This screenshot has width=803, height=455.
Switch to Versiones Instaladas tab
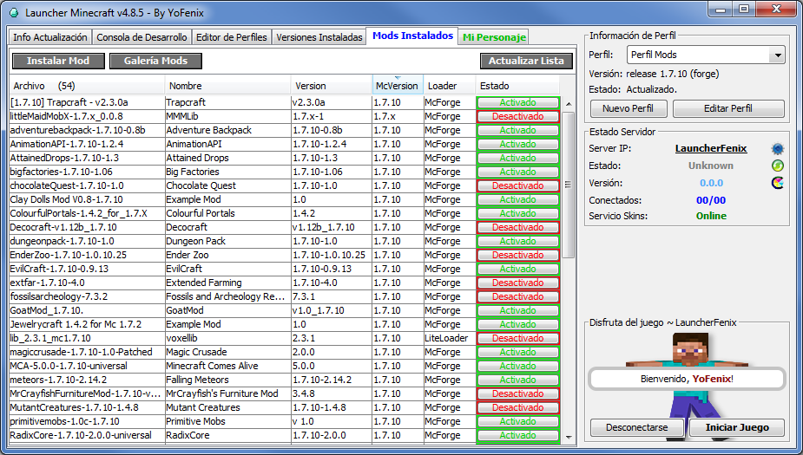[x=319, y=37]
